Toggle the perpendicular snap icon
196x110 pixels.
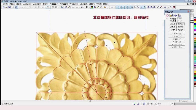pyautogui.click(x=135, y=7)
